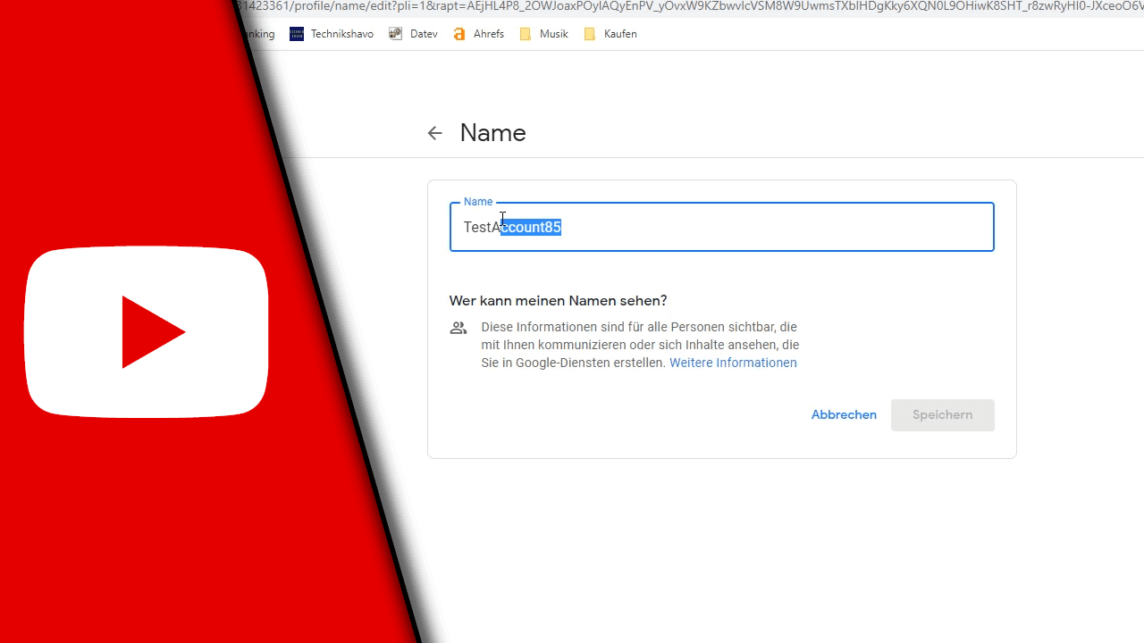Open the Ahrefs bookmark

click(x=478, y=34)
